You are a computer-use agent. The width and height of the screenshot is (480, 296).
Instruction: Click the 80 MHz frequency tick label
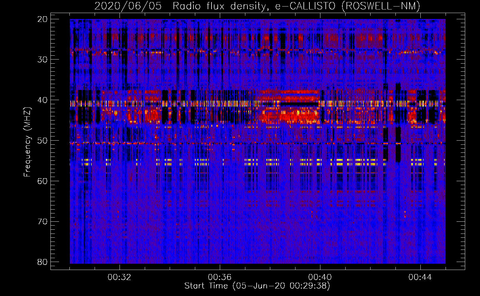coord(42,262)
